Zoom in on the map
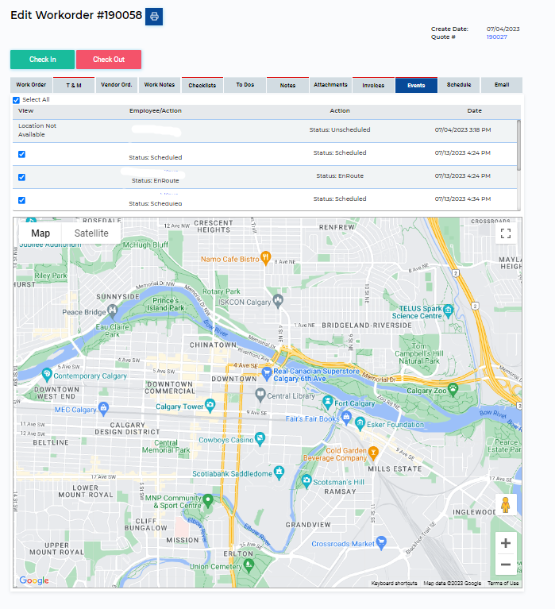 (x=505, y=543)
